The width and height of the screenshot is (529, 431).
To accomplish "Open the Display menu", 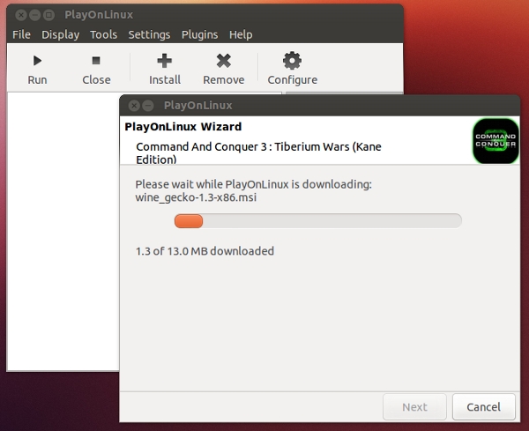I will coord(60,34).
